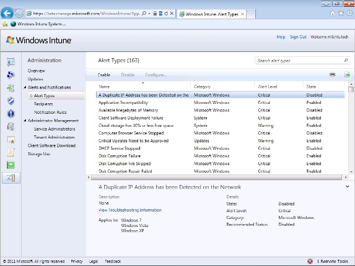This screenshot has width=355, height=266.
Task: Open the Licenses workspace certificate icon
Action: pos(11,140)
